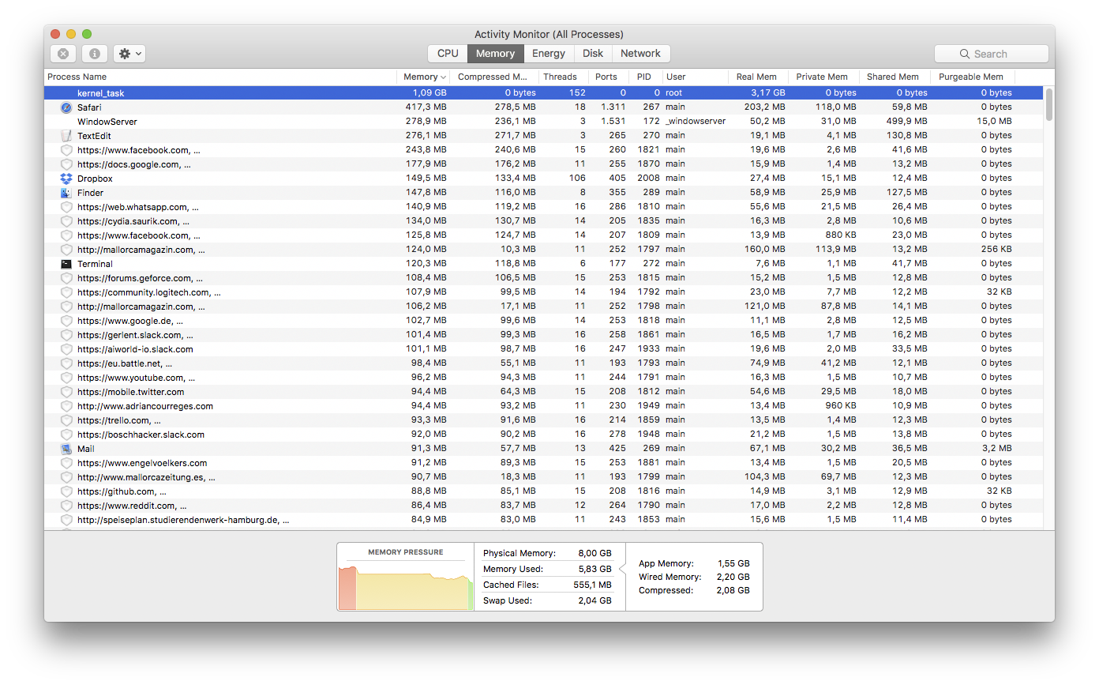
Task: Sort by the Compressed Mem column header
Action: (494, 77)
